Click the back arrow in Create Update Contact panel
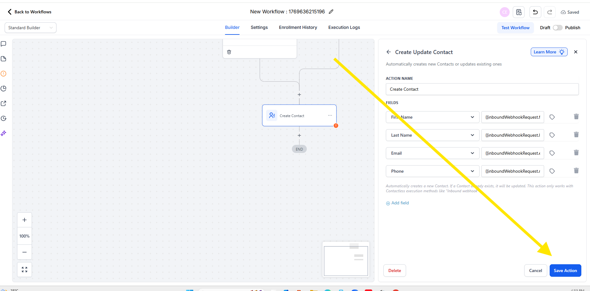Screen dimensions: 590x291 [389, 52]
